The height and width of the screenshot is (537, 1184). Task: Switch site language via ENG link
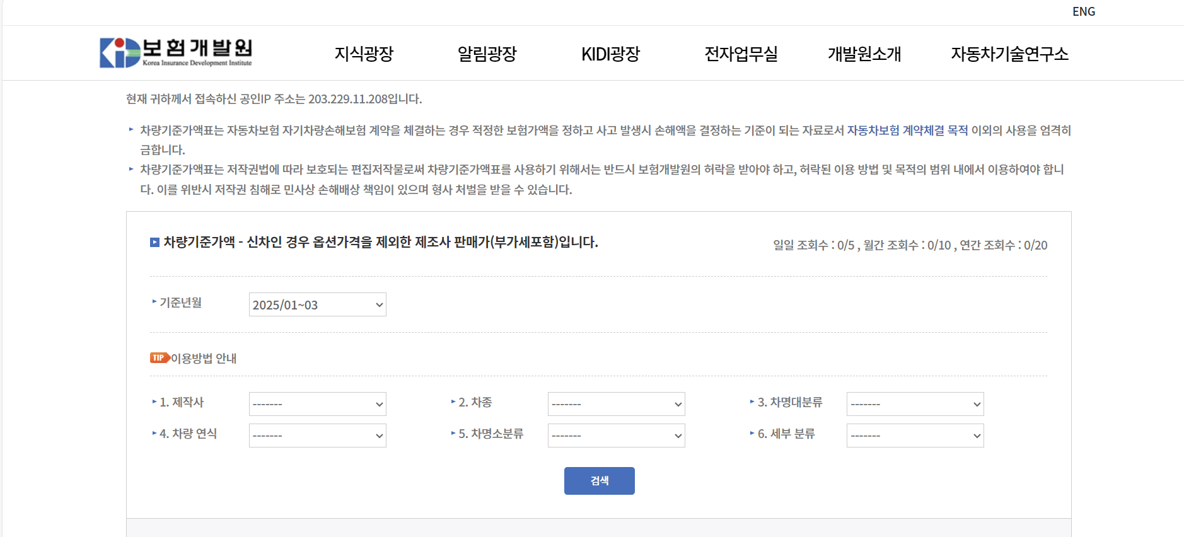click(x=1085, y=11)
